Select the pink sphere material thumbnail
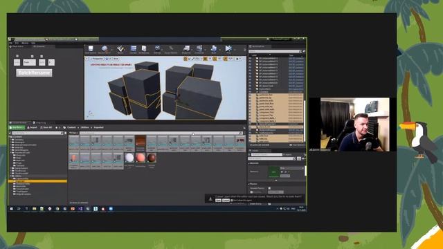 (x=140, y=158)
